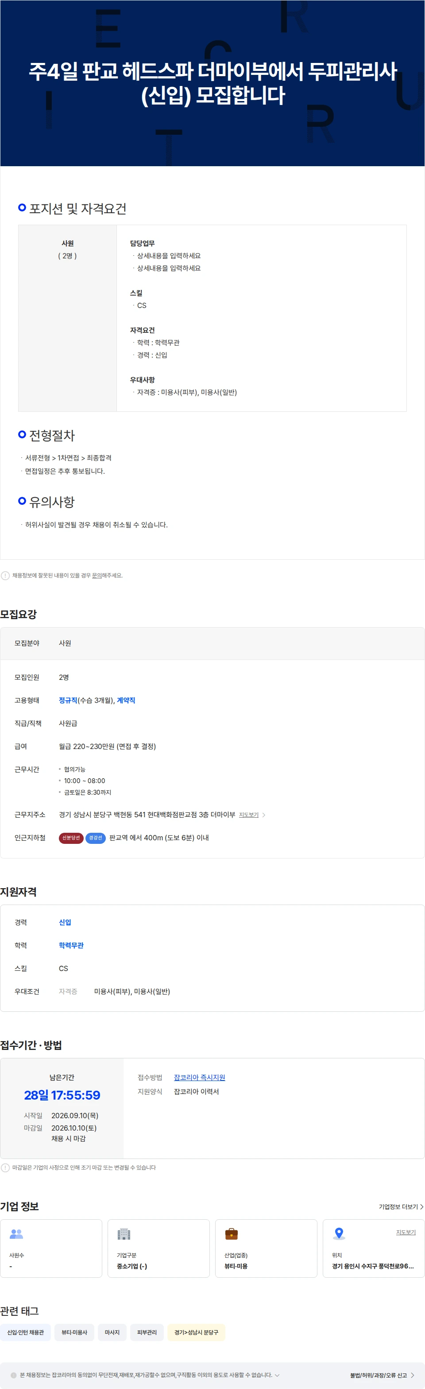
Task: Click the 정규직 employment type link
Action: [x=68, y=700]
